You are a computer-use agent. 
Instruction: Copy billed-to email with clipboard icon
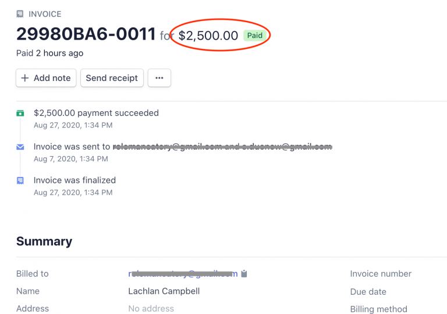[x=244, y=274]
